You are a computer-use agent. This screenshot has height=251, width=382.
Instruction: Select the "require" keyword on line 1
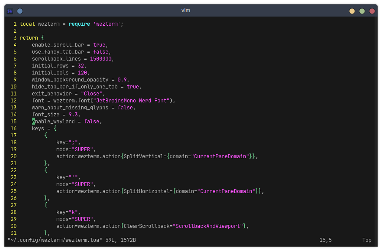click(x=79, y=24)
